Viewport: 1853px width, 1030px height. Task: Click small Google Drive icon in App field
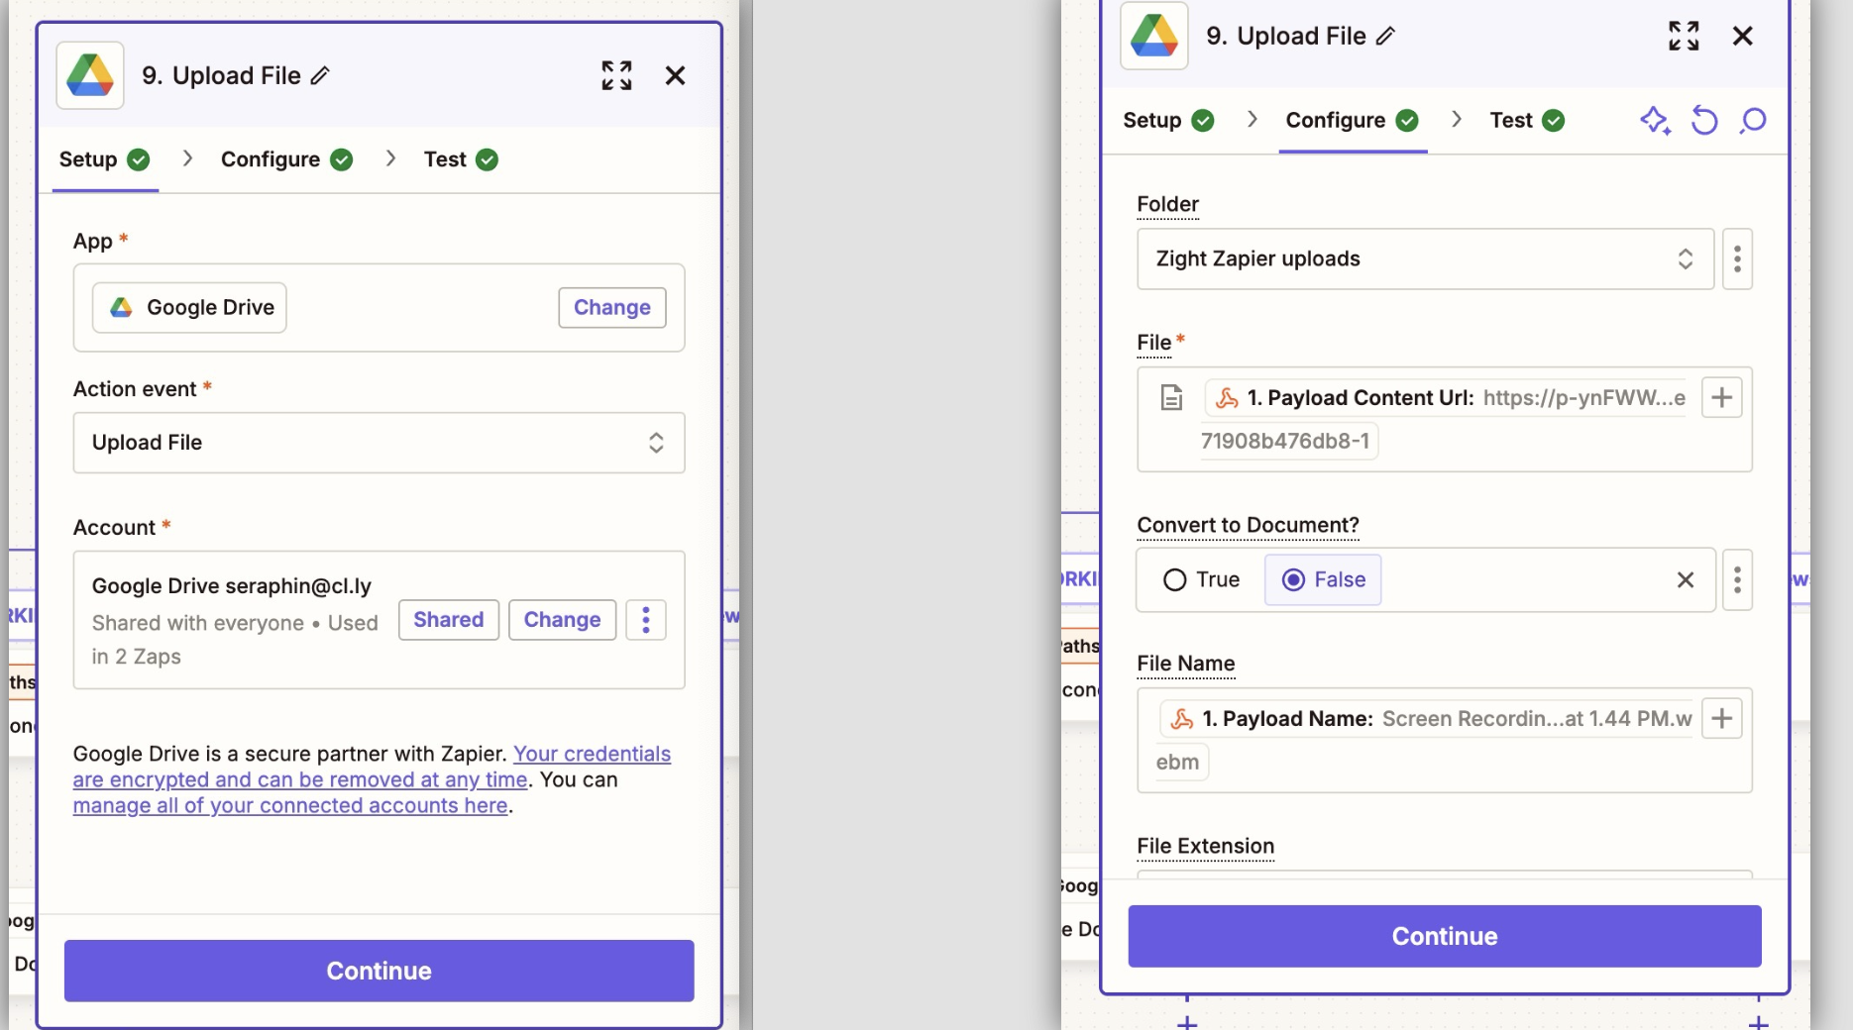pyautogui.click(x=121, y=307)
